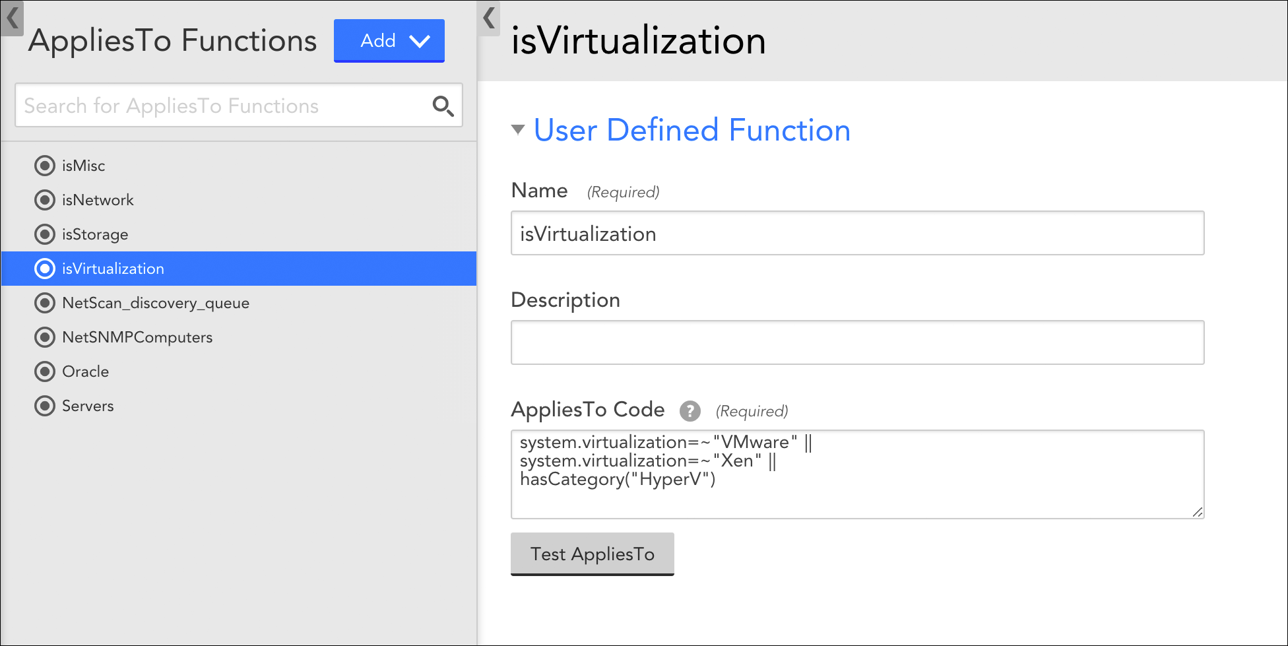
Task: Select isNetwork in the function list
Action: tap(239, 200)
